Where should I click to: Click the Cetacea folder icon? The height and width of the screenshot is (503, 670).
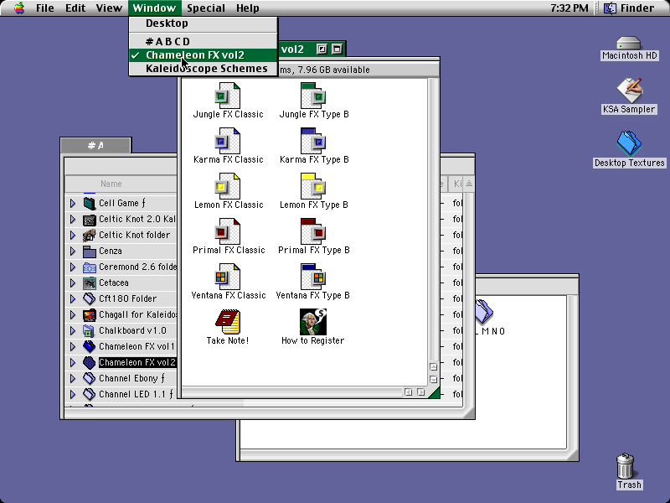tap(90, 283)
